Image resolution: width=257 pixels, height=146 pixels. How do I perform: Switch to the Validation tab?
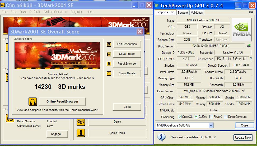coord(197,13)
